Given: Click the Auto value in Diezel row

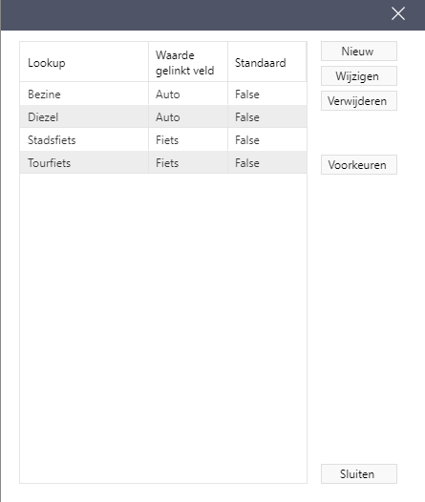Looking at the screenshot, I should tap(168, 117).
